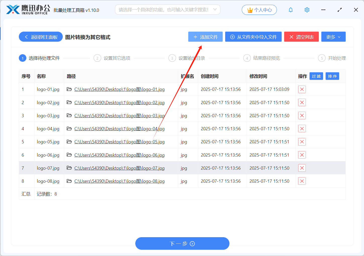Open path link for logo-01.jpg
The width and height of the screenshot is (364, 256).
119,89
